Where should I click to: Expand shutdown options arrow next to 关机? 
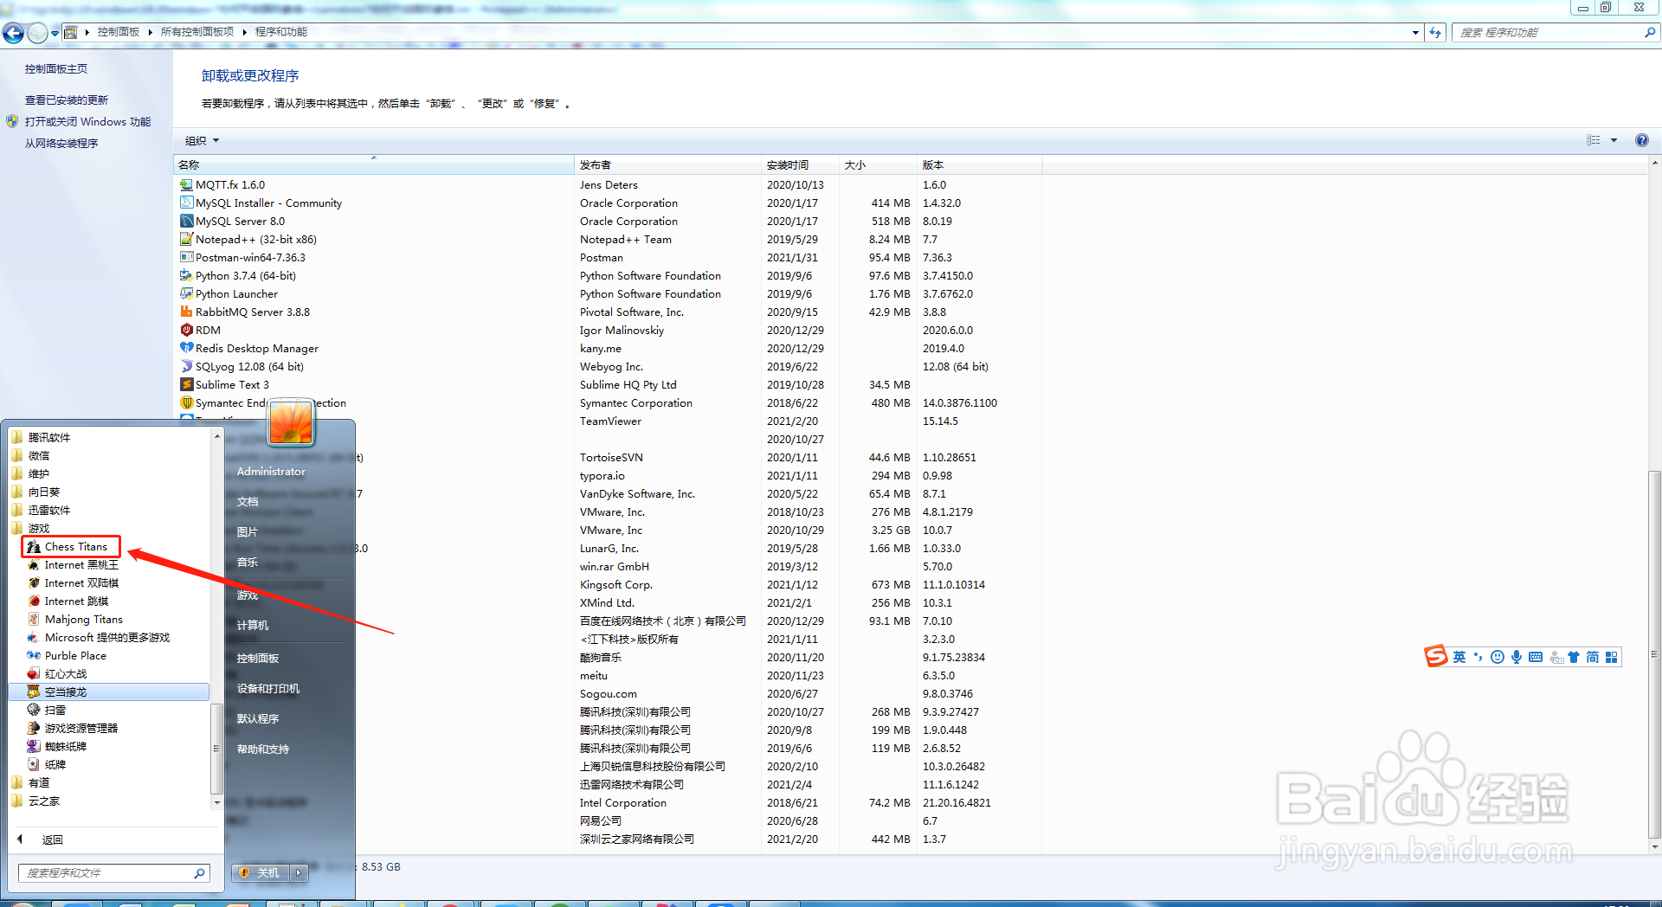tap(299, 872)
